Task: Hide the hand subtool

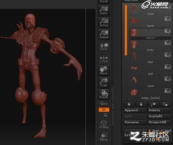Action: 168,79
